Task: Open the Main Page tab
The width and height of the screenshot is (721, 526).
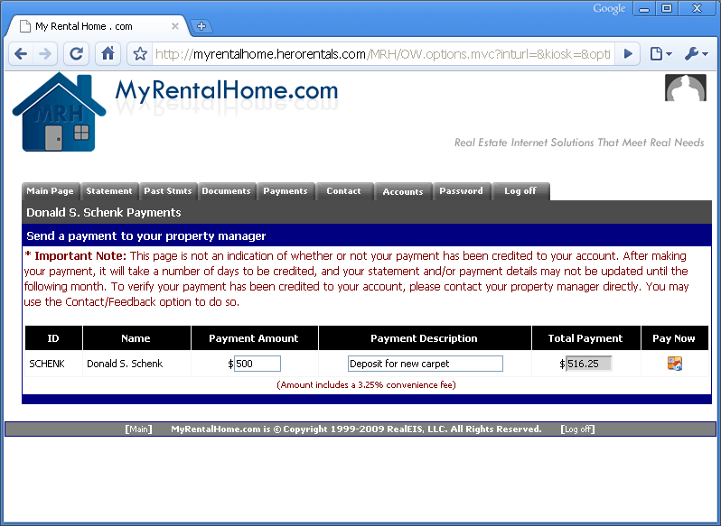Action: 51,191
